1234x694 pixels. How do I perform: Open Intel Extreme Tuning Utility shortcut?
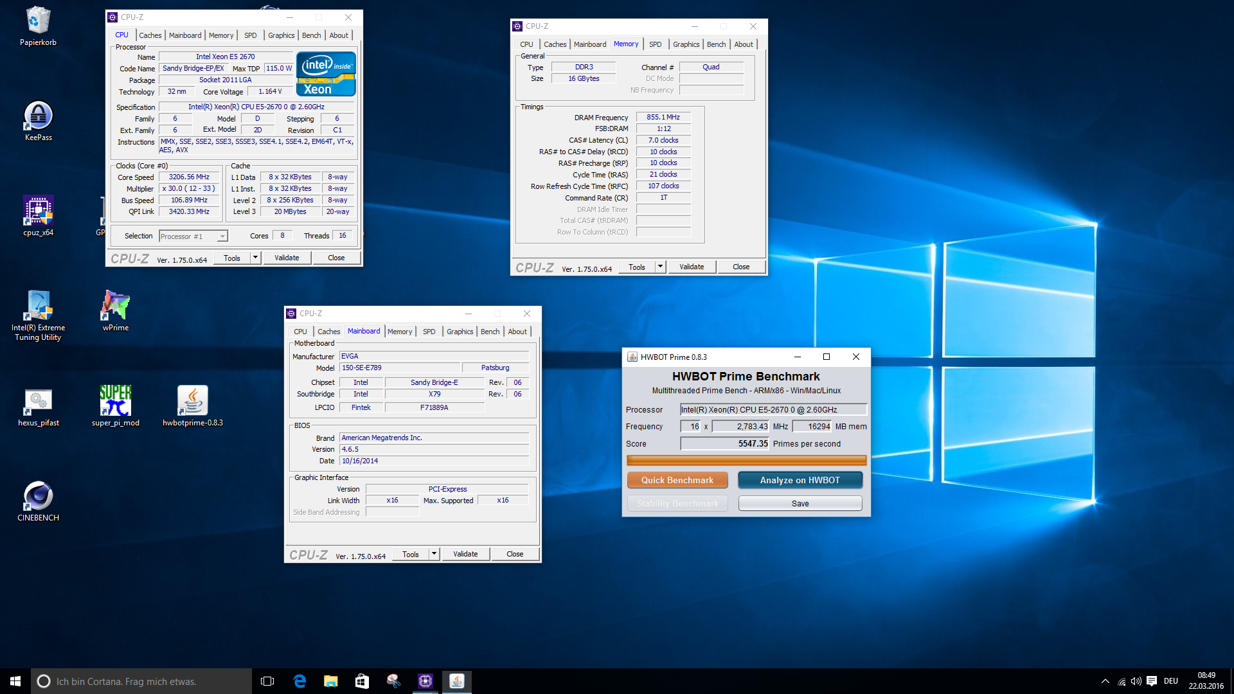[x=38, y=315]
